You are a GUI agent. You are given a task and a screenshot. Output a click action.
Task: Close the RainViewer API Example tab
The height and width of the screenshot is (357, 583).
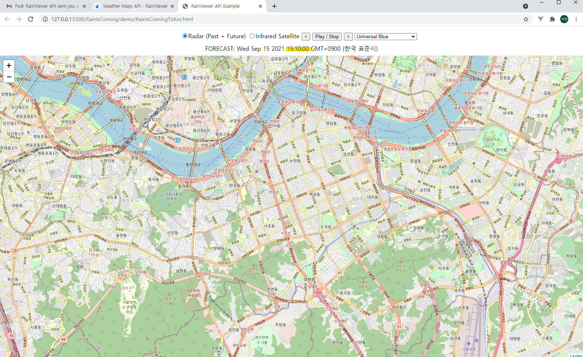(260, 6)
